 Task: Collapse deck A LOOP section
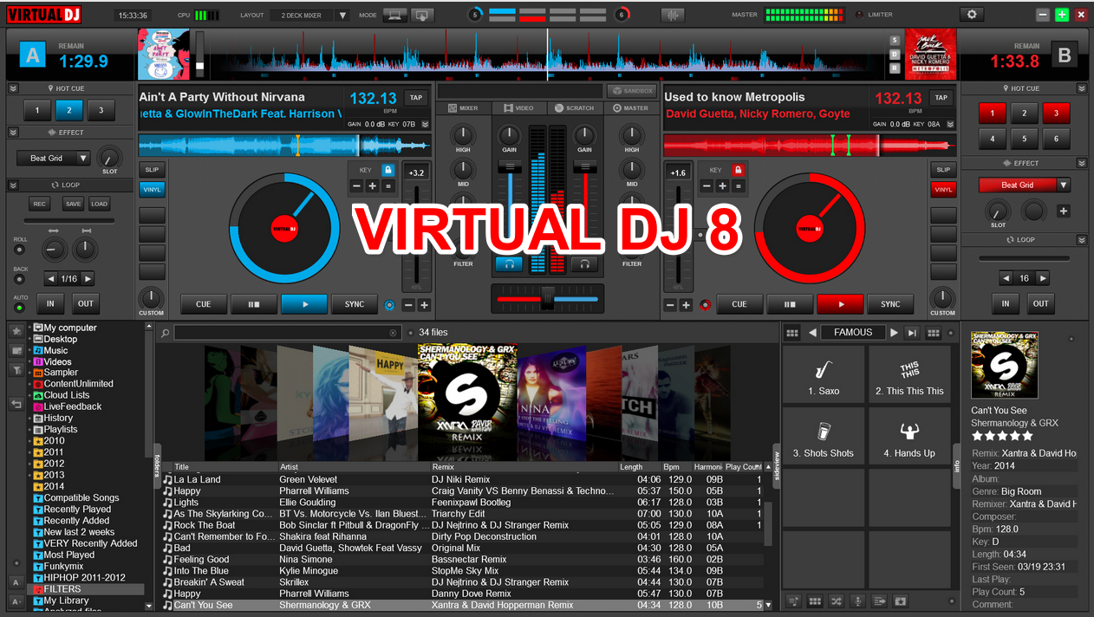(x=13, y=185)
